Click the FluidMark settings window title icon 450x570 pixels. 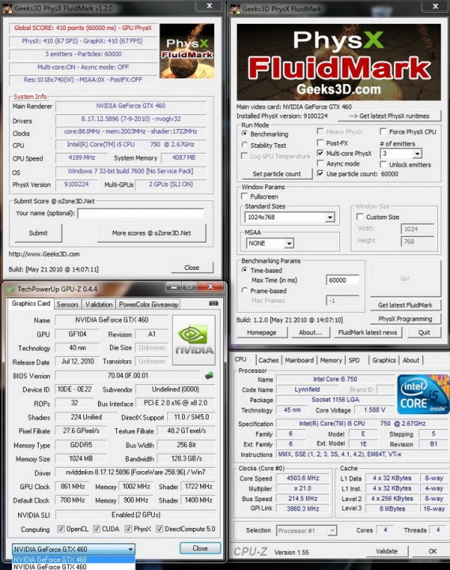click(x=235, y=8)
